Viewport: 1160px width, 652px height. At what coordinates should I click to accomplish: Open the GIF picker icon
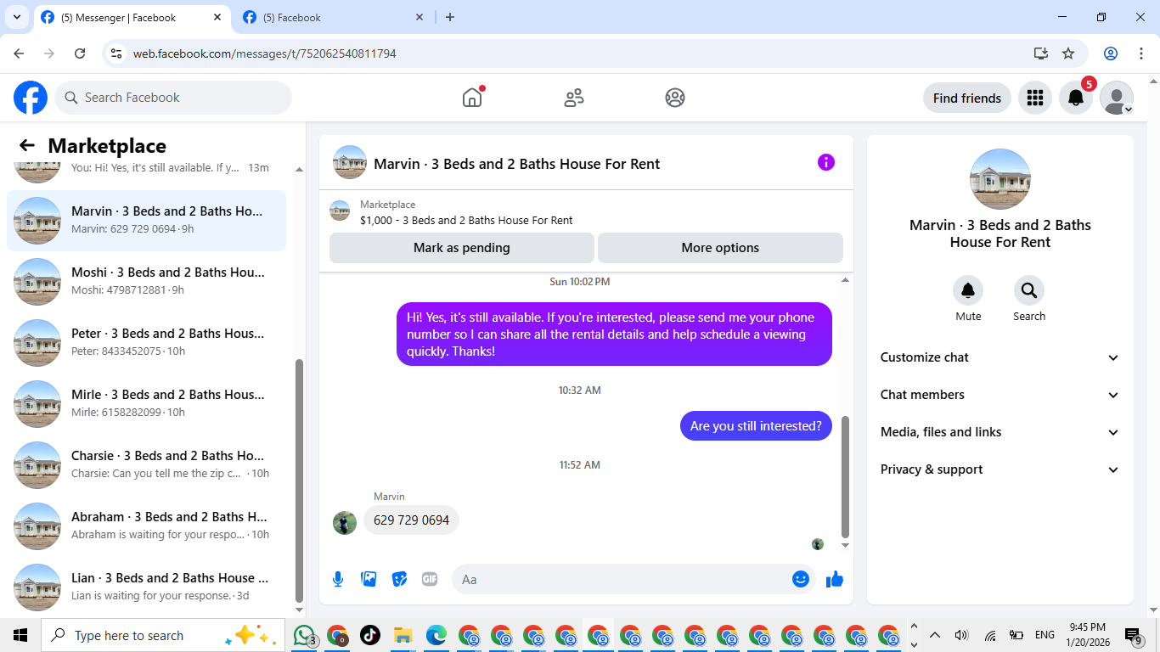click(430, 579)
